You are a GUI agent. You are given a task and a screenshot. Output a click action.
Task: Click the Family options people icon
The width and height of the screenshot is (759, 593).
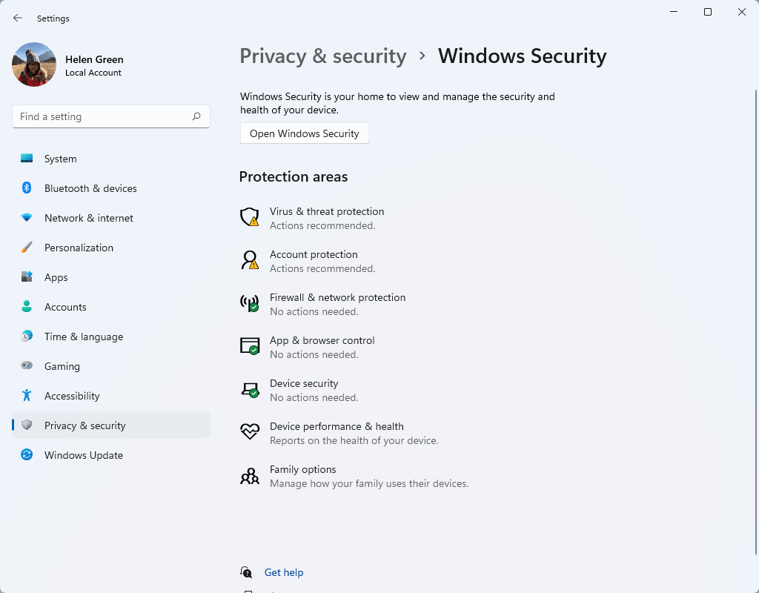coord(250,476)
